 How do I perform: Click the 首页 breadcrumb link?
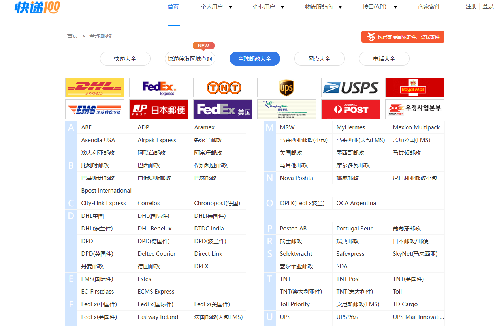[72, 36]
